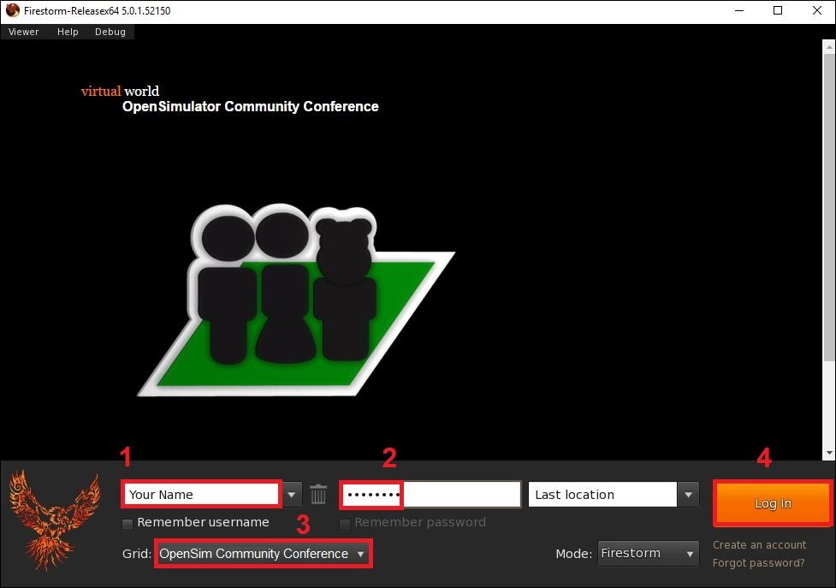Click the trash icon to delete saved username
The image size is (836, 588).
(318, 494)
